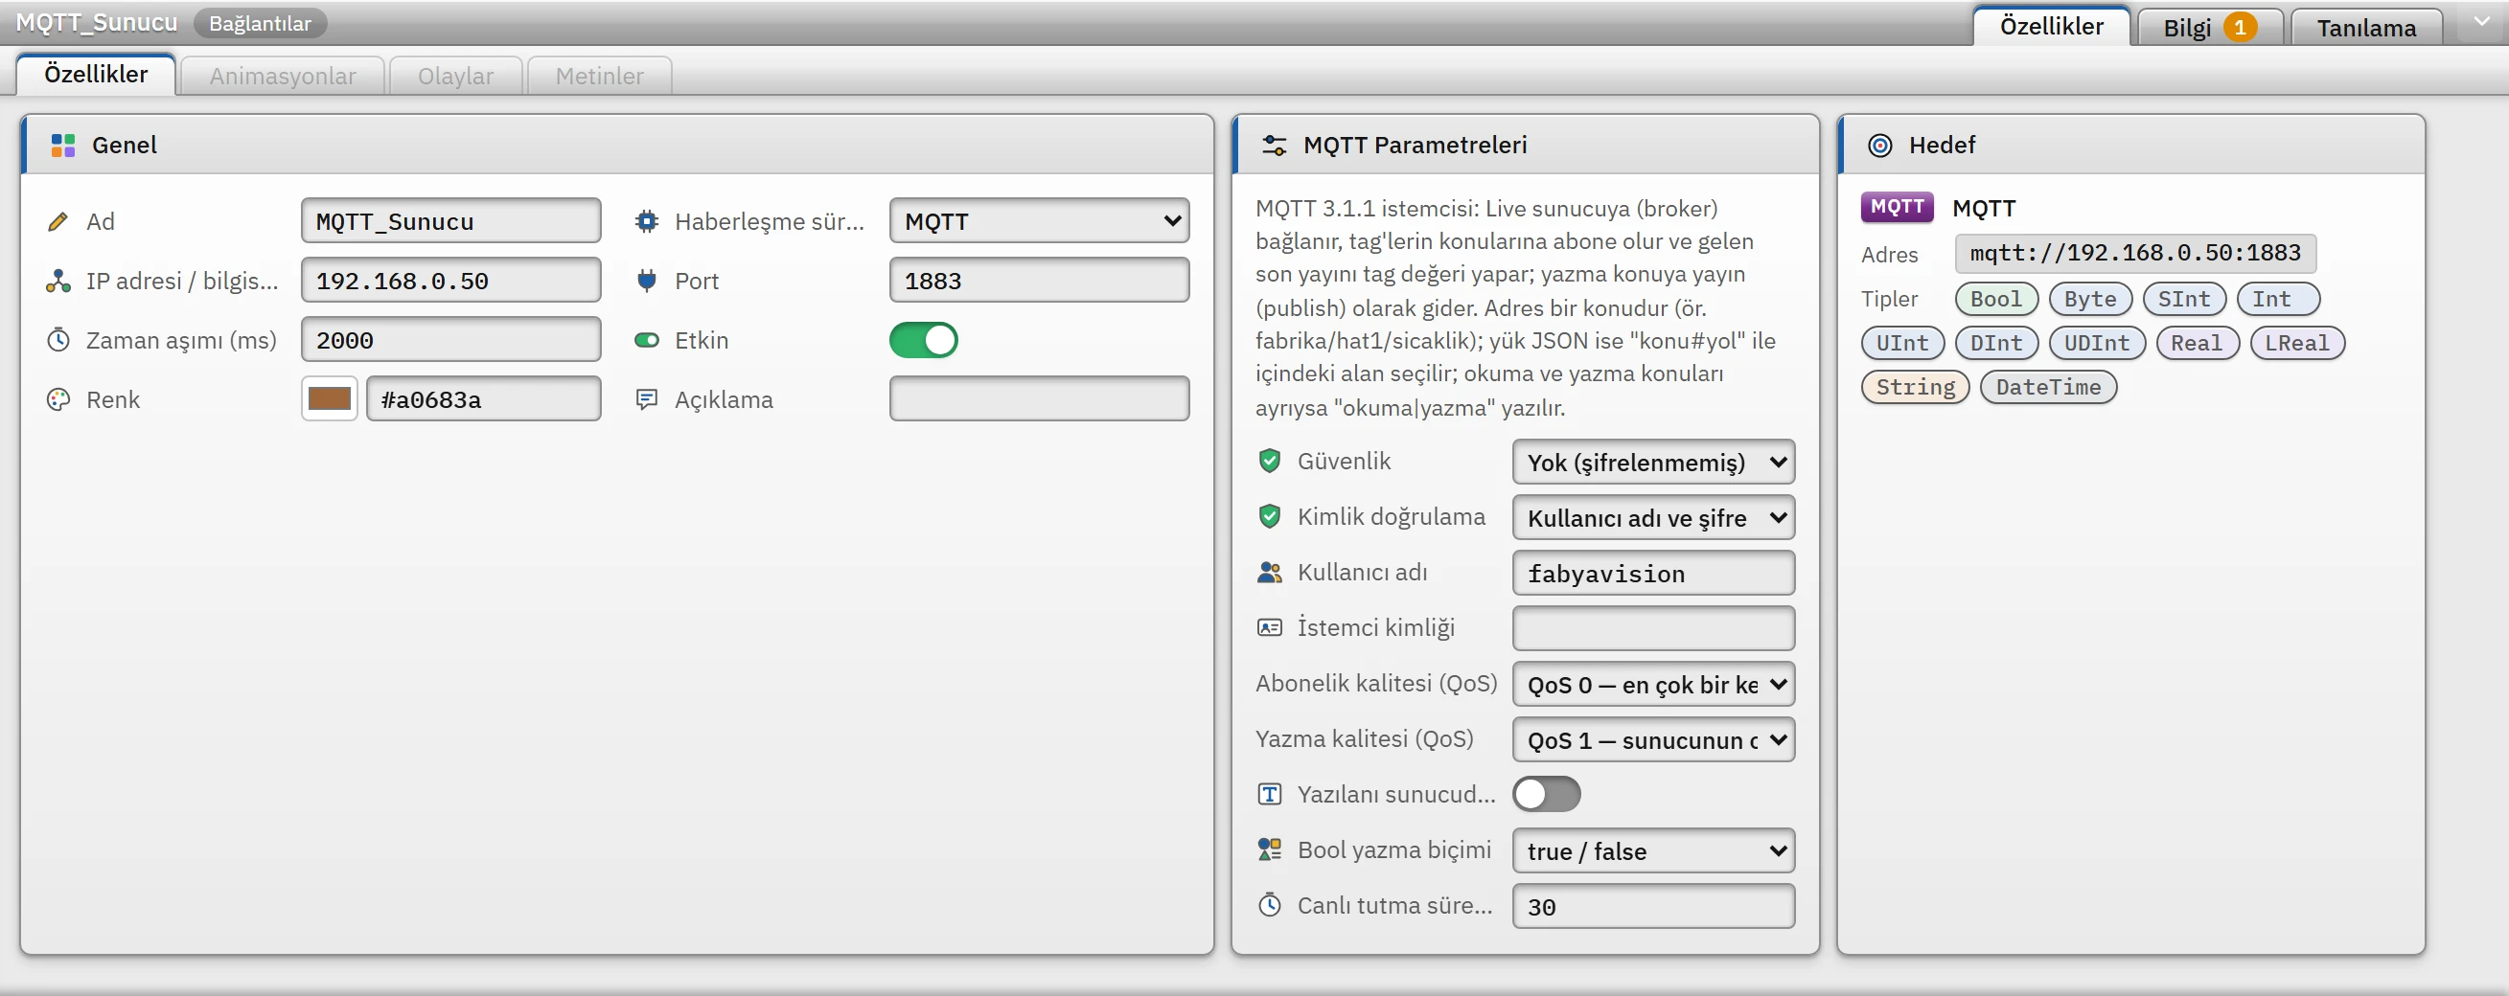Collapse the panel with the top-right chevron
Screen dimensions: 2509x996
click(2481, 22)
